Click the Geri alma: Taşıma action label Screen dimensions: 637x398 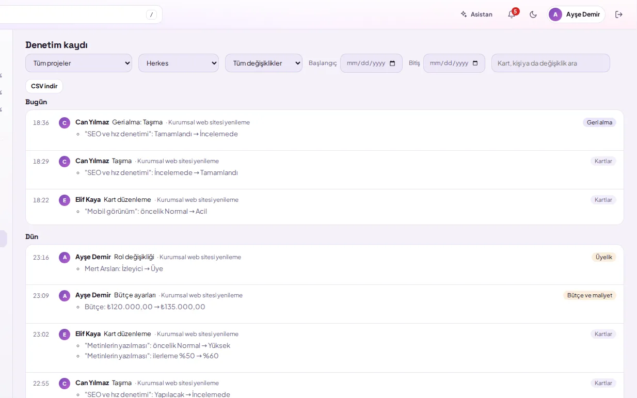click(x=137, y=122)
